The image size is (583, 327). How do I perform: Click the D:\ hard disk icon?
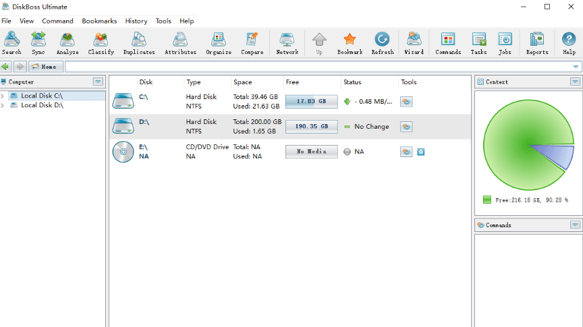click(x=123, y=126)
